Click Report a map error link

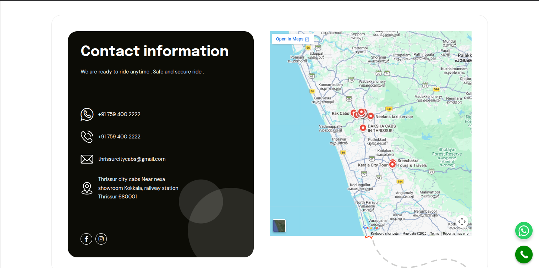456,234
